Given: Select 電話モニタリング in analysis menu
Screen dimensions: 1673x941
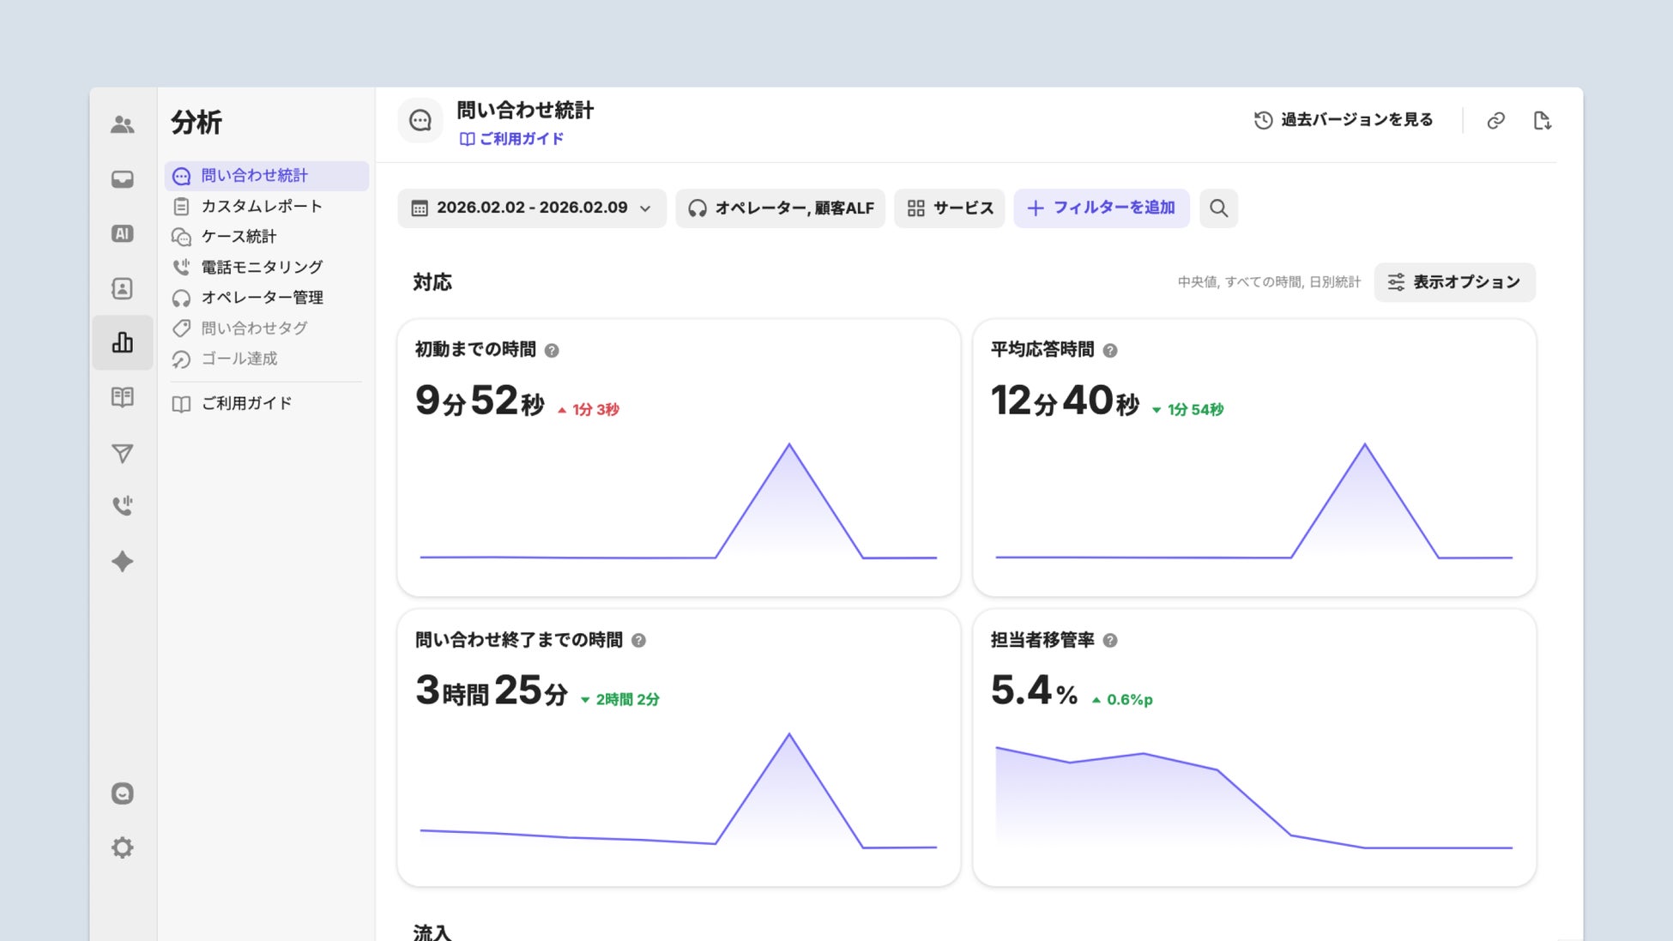Looking at the screenshot, I should pos(261,267).
